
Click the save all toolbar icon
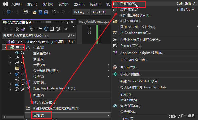tap(46, 12)
